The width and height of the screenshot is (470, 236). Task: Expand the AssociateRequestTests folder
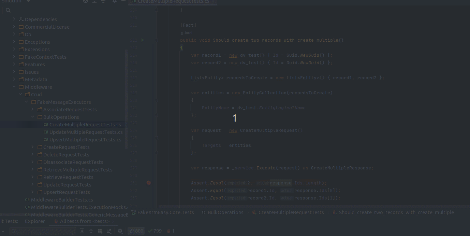coord(32,110)
